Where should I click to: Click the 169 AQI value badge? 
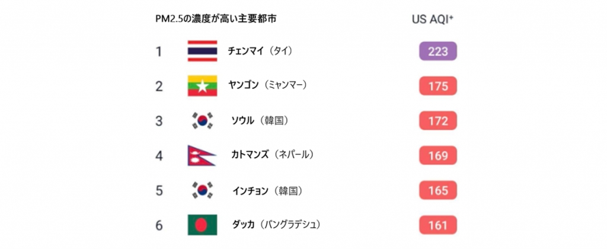click(437, 155)
